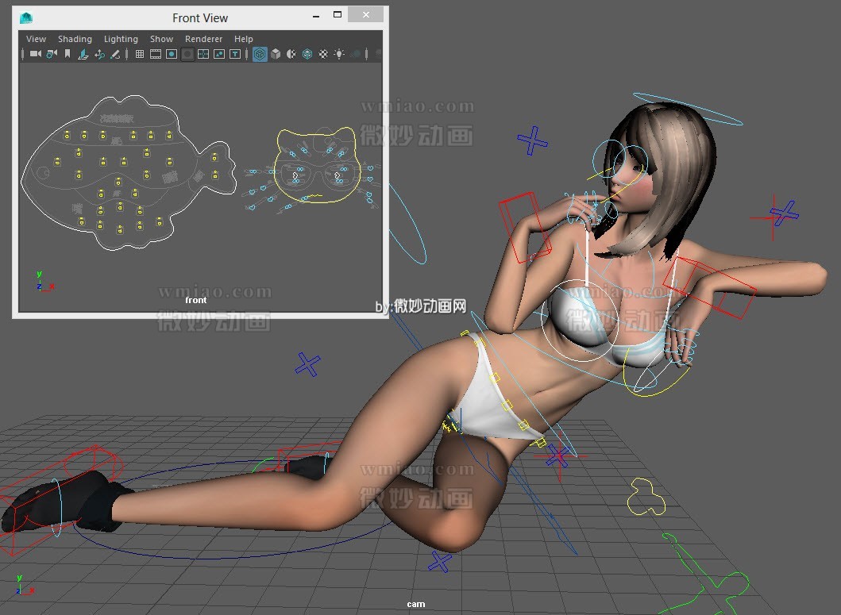Screen dimensions: 841x615
Task: Open the View menu of the Front View panel
Action: [36, 38]
